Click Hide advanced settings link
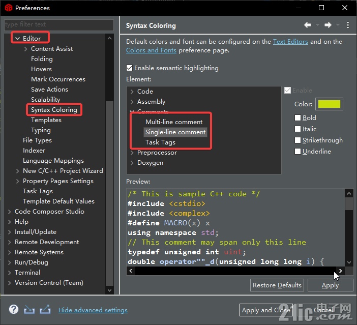Image resolution: width=357 pixels, height=325 pixels. coord(93,310)
